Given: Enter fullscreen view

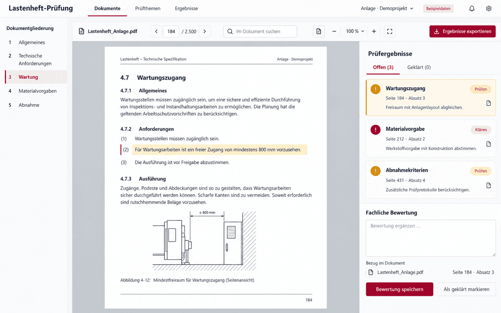Looking at the screenshot, I should click(x=389, y=31).
